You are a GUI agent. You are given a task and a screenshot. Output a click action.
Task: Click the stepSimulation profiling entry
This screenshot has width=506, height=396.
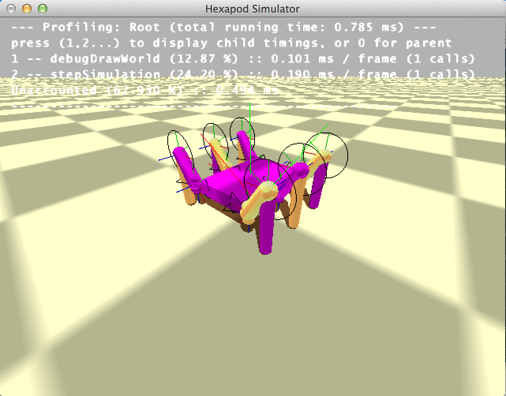(243, 75)
